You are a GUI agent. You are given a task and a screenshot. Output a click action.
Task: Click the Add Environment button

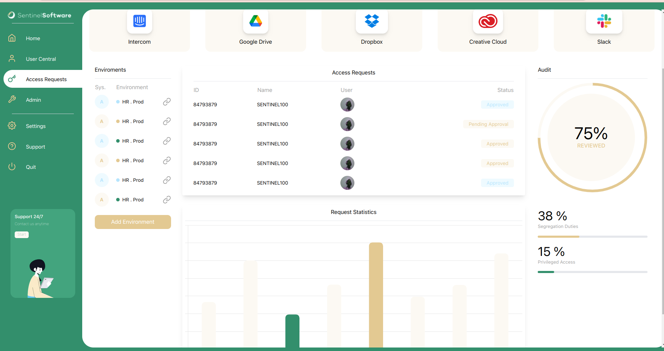tap(133, 222)
